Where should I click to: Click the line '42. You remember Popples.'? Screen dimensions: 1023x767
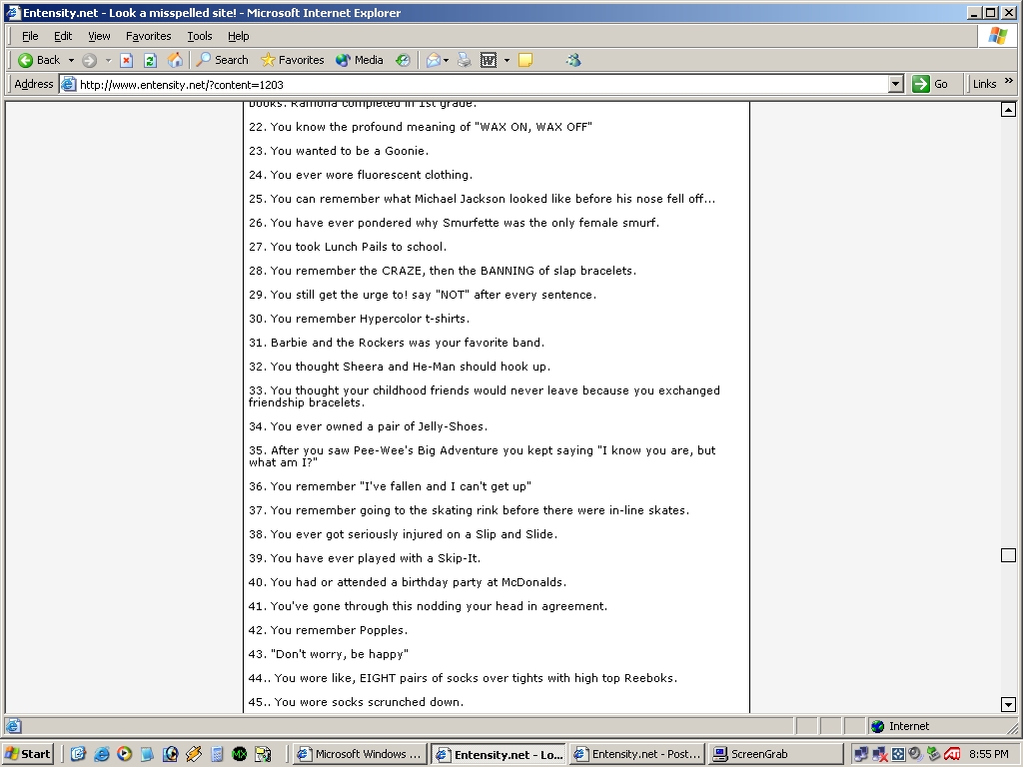click(328, 630)
